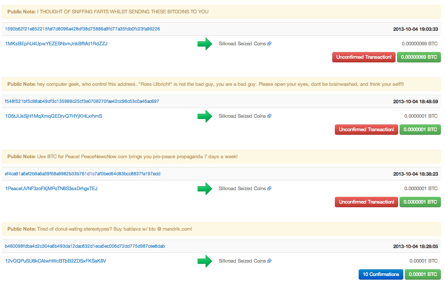Open external link icon in 18:48:59 transaction row
445x283 pixels.
(x=269, y=116)
